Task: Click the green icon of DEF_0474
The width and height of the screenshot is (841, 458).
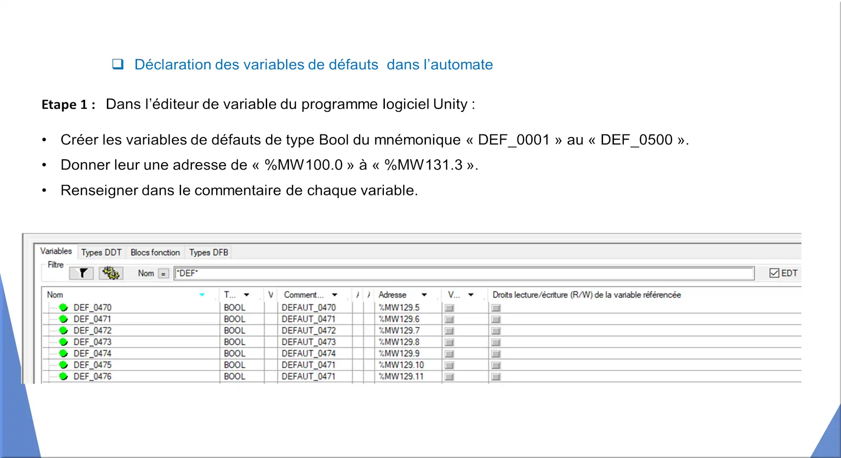Action: tap(63, 353)
